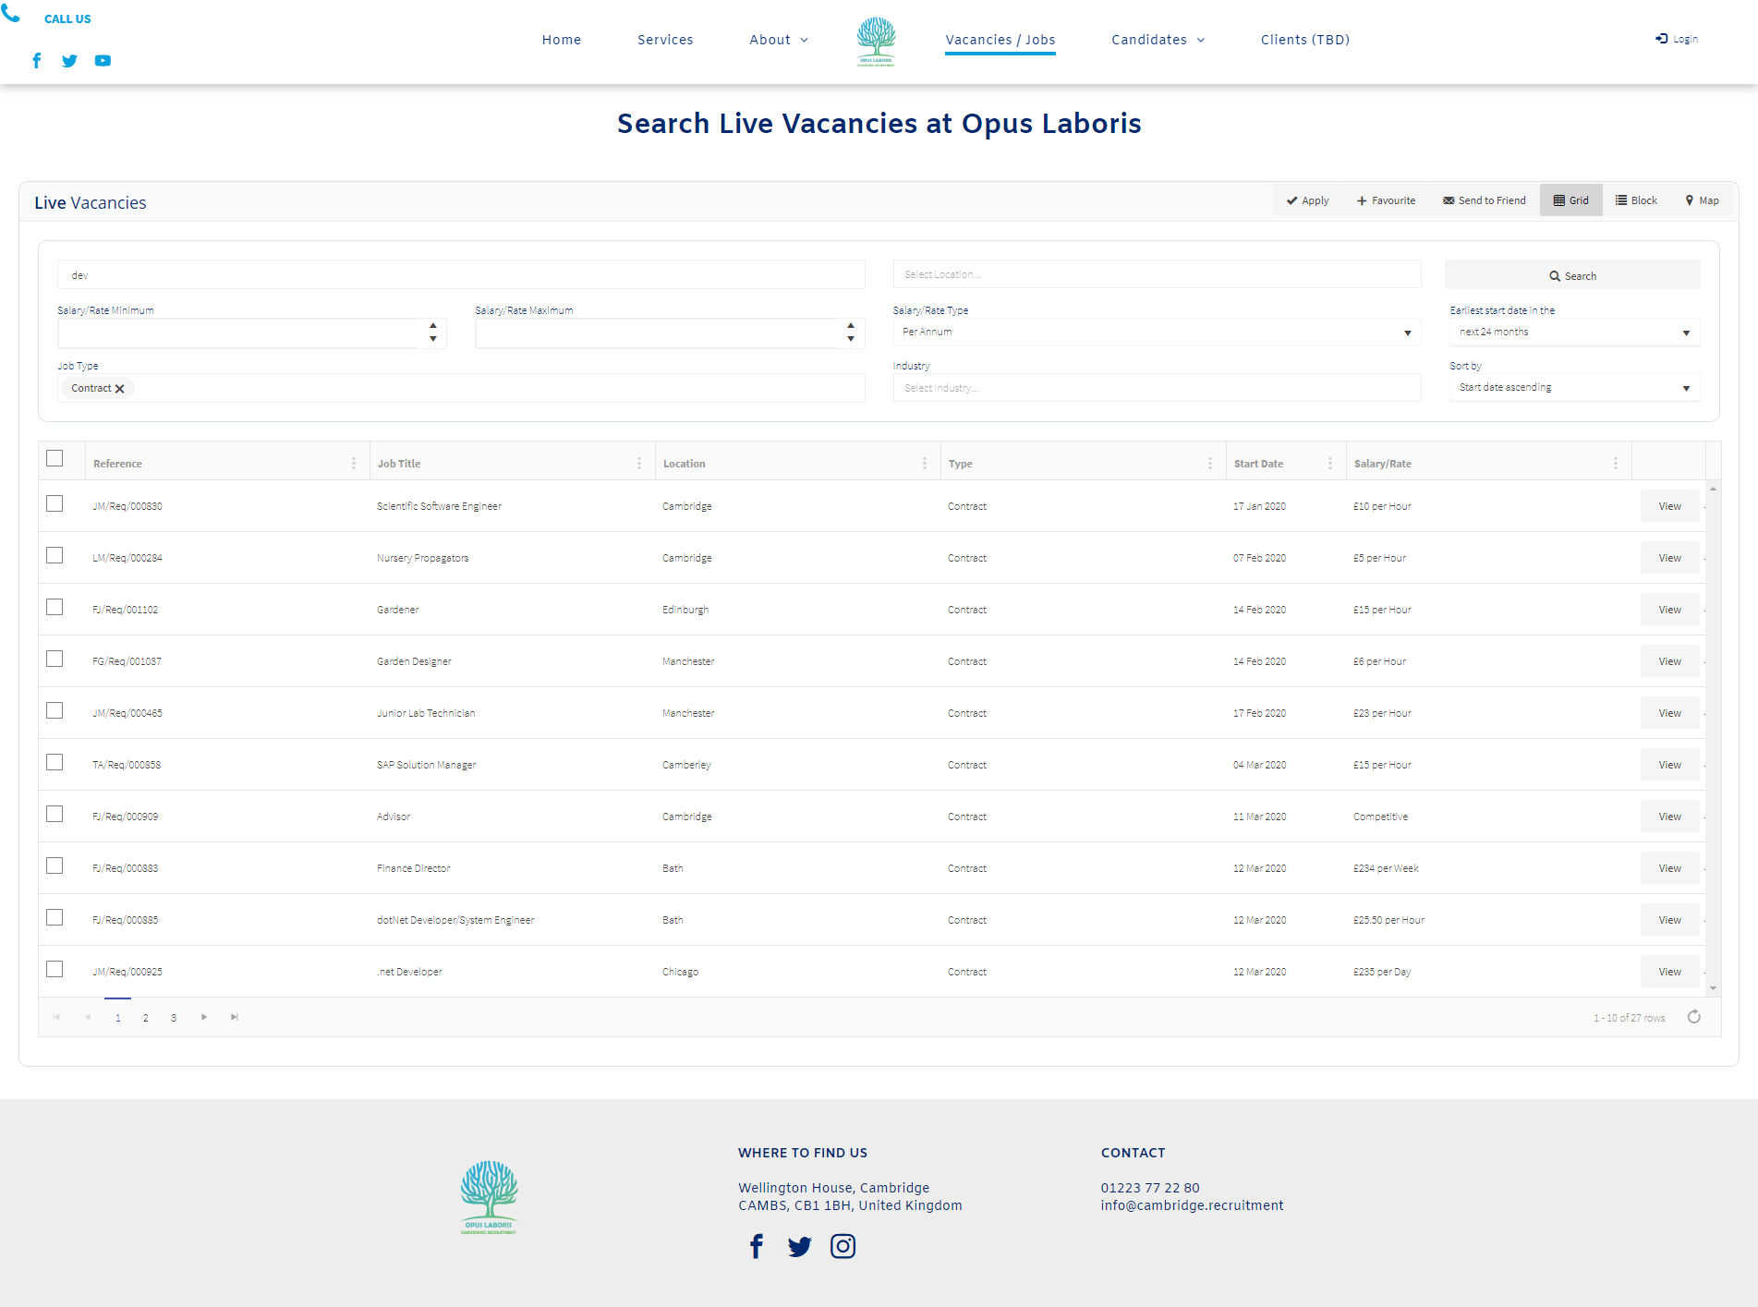1758x1307 pixels.
Task: Go to the last page of results
Action: pos(235,1017)
